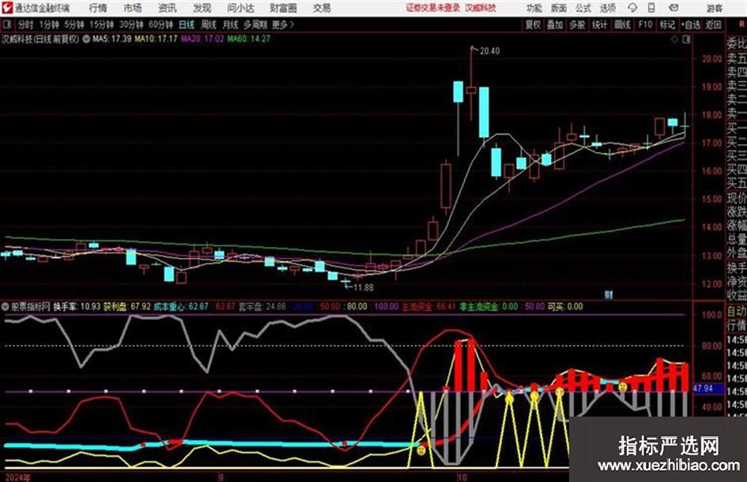Click the 通达信 red logo icon
747x482 pixels.
tap(6, 8)
